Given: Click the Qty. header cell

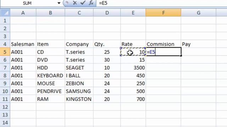Looking at the screenshot, I should click(107, 44).
